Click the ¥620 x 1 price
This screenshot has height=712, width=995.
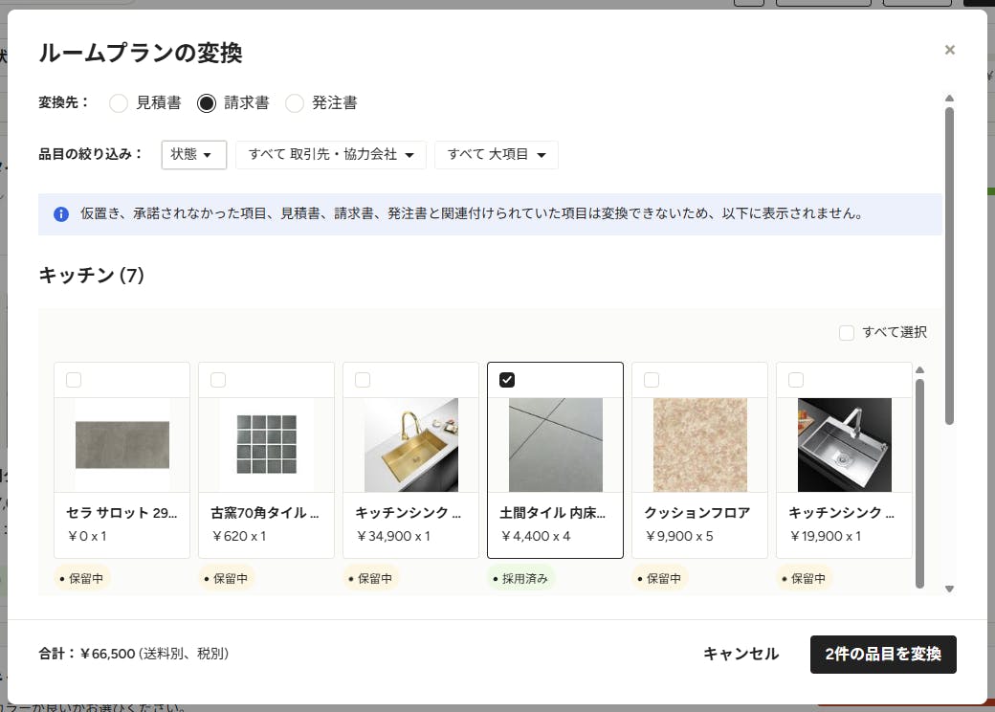(239, 536)
